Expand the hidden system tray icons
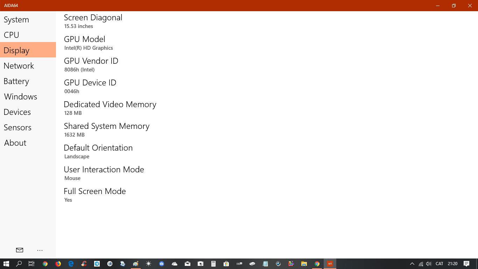This screenshot has height=269, width=478. click(412, 264)
